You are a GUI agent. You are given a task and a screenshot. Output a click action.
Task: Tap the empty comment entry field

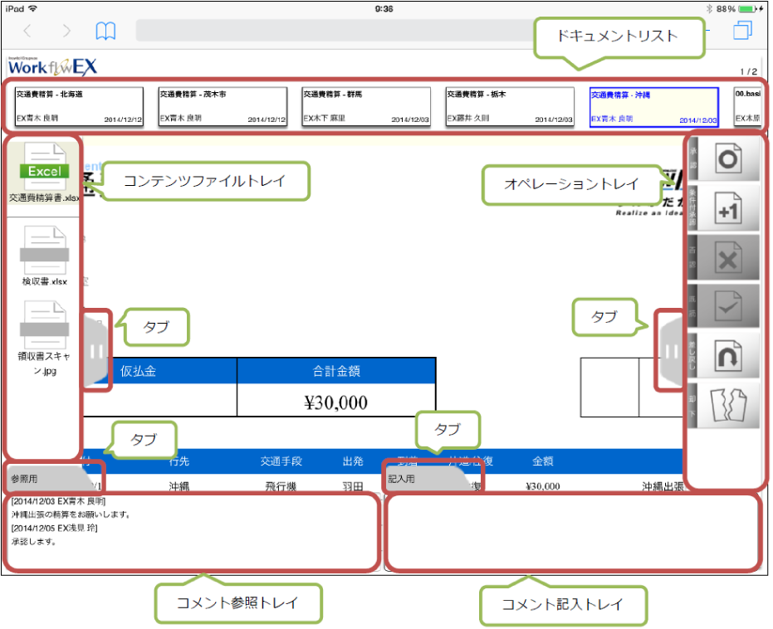[x=573, y=533]
